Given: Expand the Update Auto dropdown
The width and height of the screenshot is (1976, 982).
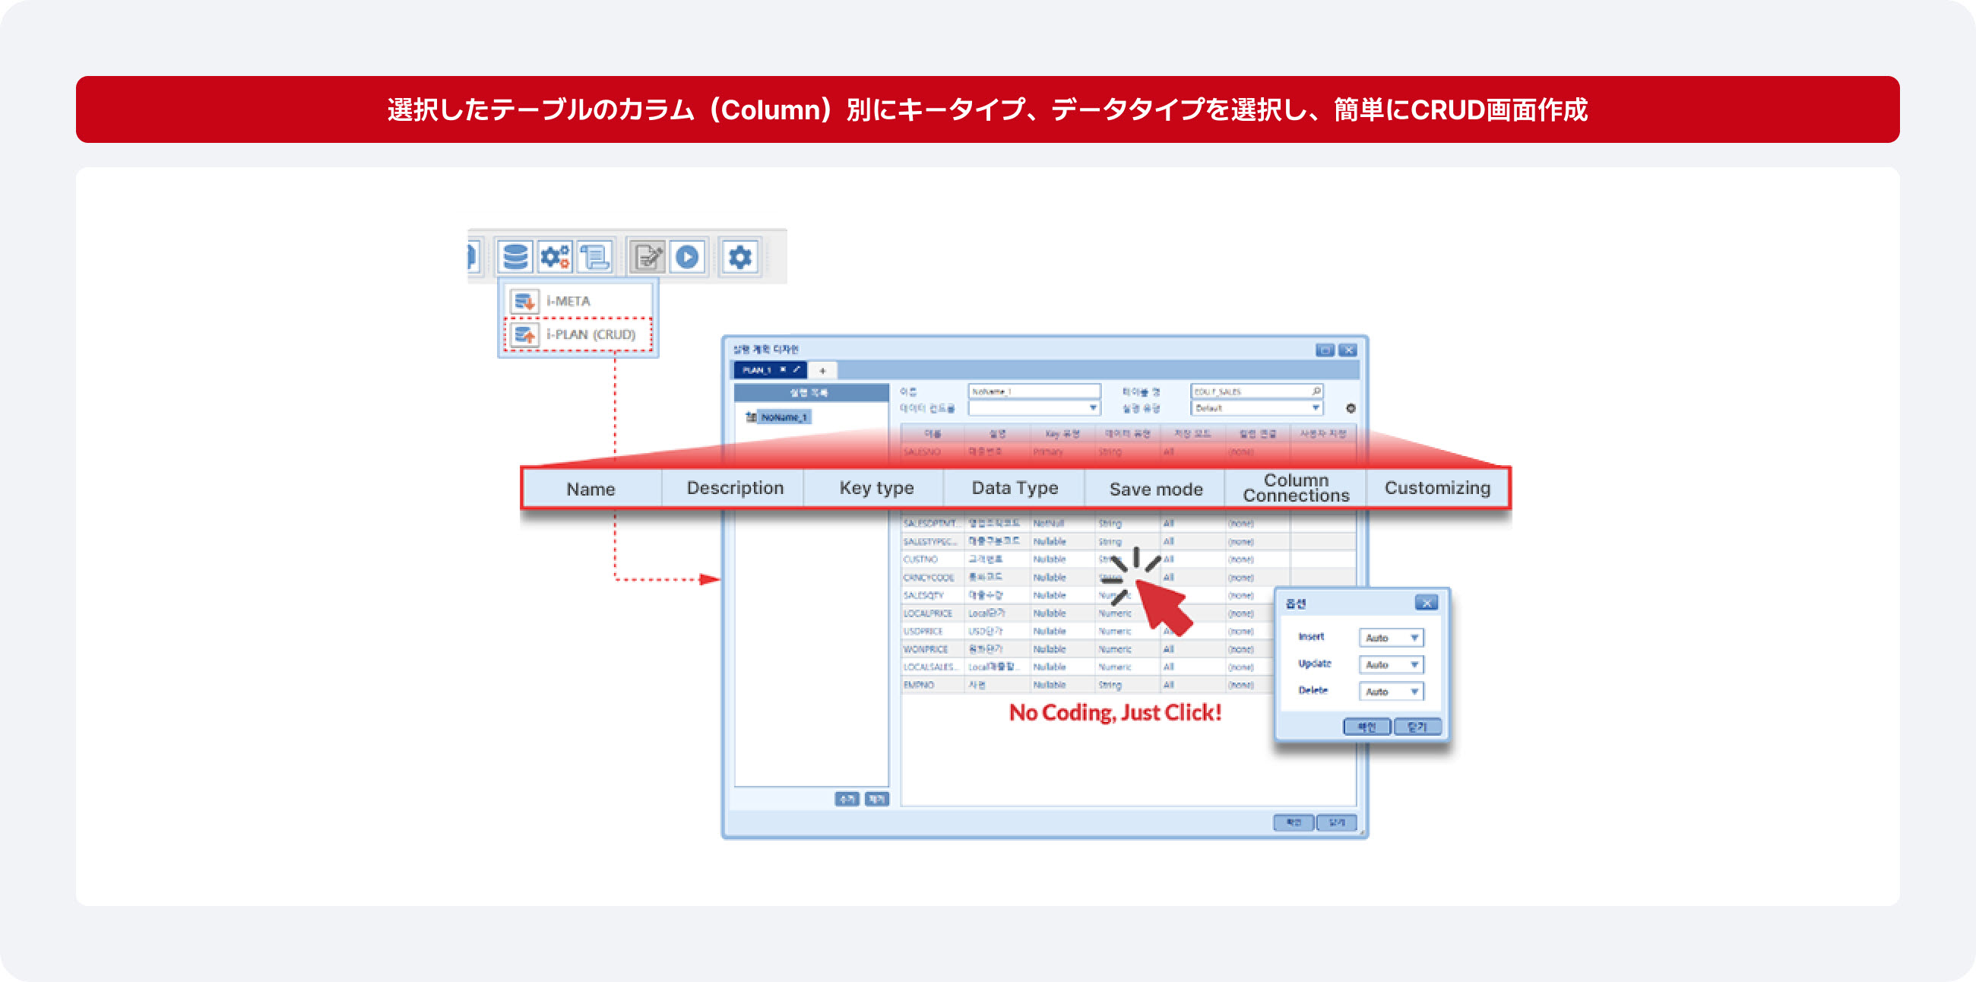Looking at the screenshot, I should pos(1391,664).
